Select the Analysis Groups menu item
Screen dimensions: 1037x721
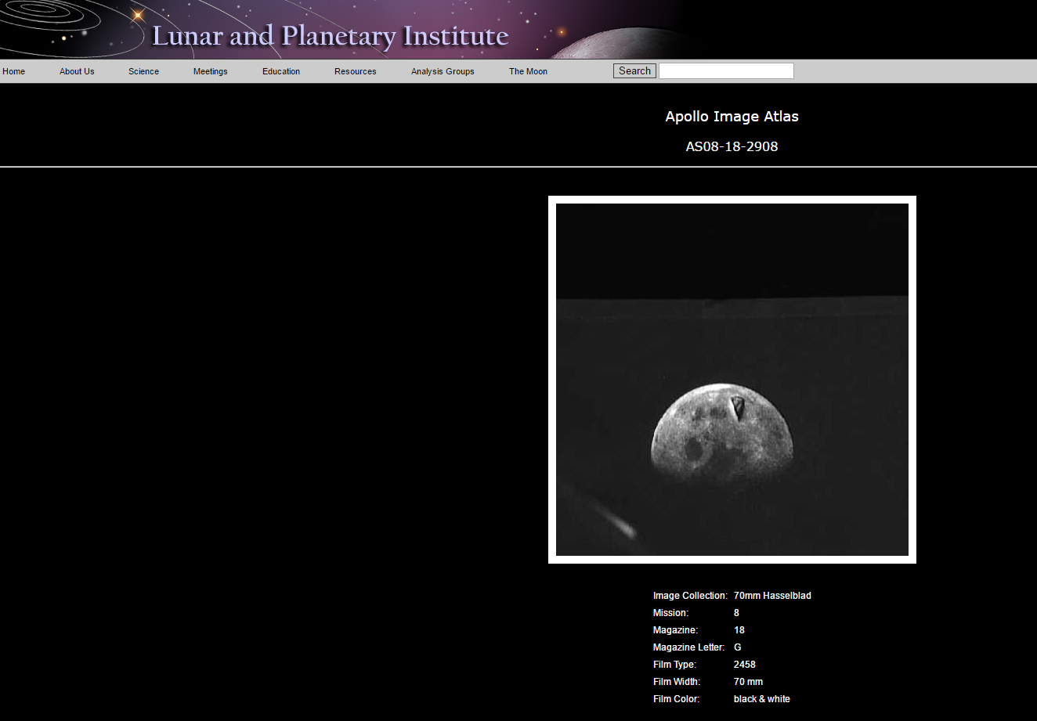pyautogui.click(x=443, y=71)
